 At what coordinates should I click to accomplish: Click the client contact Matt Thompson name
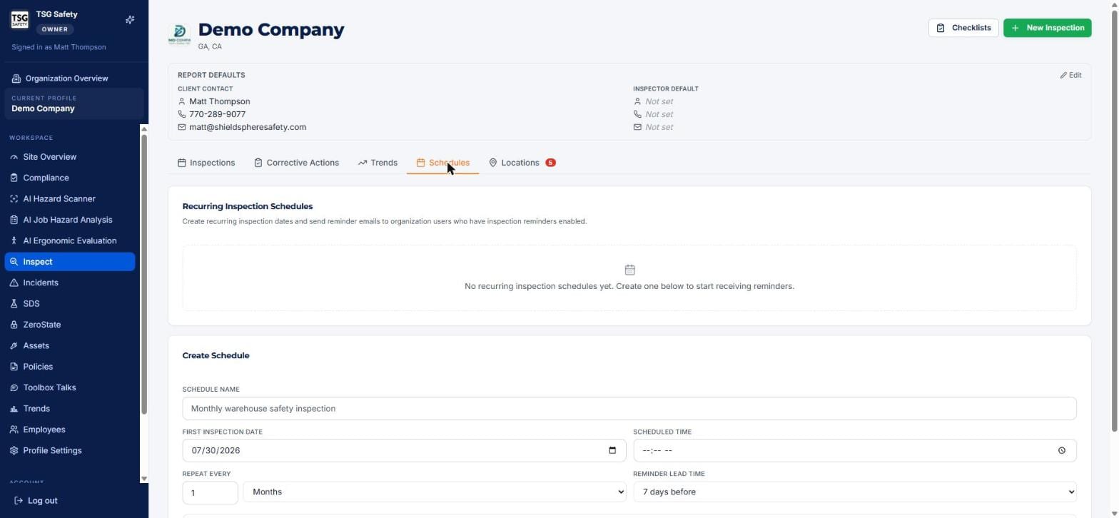[x=219, y=101]
